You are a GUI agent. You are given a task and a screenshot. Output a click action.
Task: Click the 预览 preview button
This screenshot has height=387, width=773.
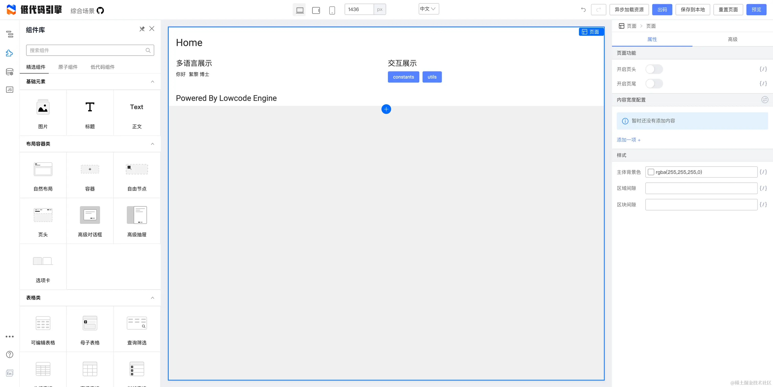coord(756,10)
